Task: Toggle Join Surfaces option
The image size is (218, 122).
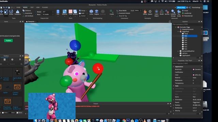Action: pyautogui.click(x=28, y=16)
